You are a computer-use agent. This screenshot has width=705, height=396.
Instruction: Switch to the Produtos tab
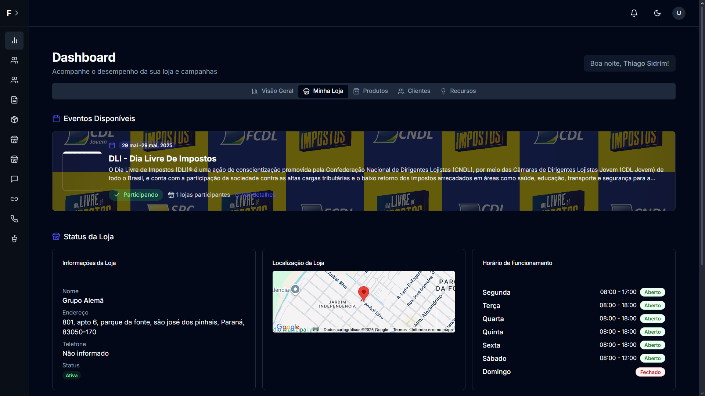click(370, 91)
